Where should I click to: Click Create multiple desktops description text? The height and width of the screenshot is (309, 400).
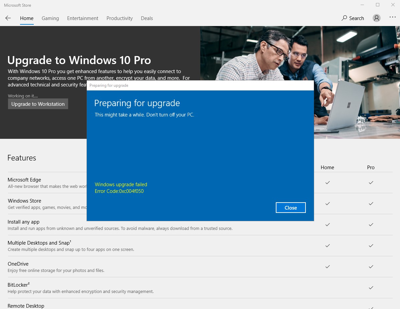pos(71,249)
